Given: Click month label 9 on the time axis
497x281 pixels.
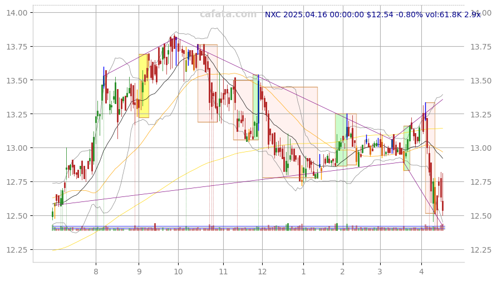Looking at the screenshot, I should coord(139,272).
